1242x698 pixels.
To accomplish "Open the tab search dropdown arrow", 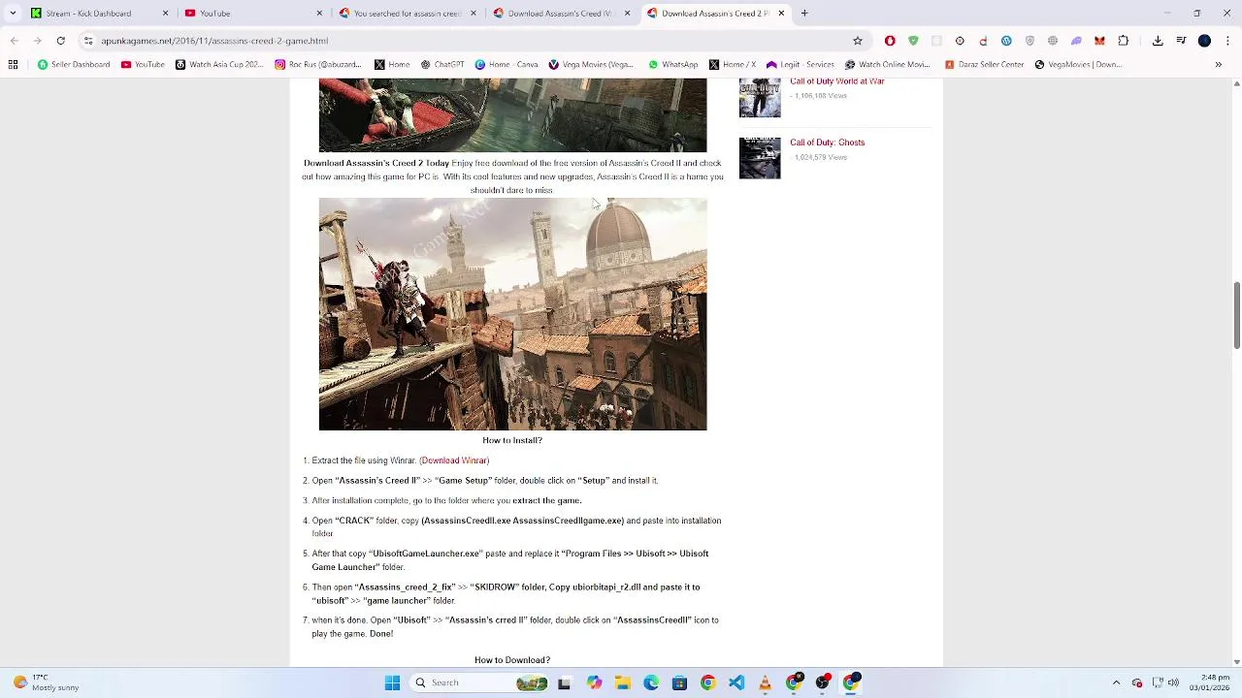I will click(13, 14).
